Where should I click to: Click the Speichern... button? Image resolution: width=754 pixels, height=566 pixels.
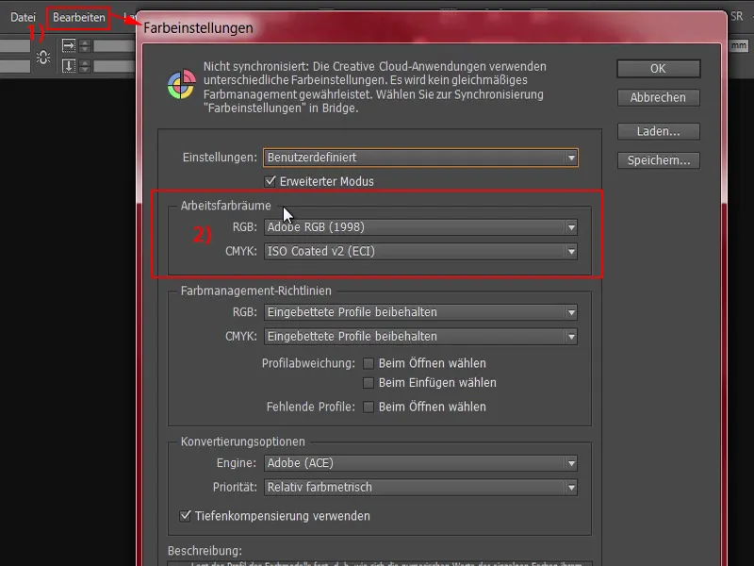(658, 160)
